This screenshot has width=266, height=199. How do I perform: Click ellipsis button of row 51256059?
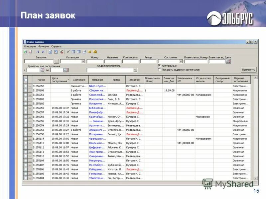point(30,108)
